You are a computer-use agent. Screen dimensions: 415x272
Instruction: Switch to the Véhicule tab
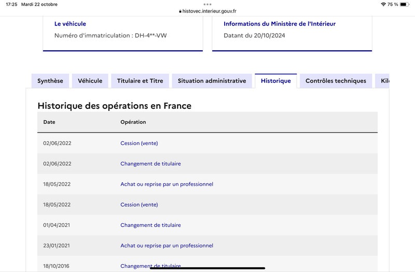(x=90, y=81)
